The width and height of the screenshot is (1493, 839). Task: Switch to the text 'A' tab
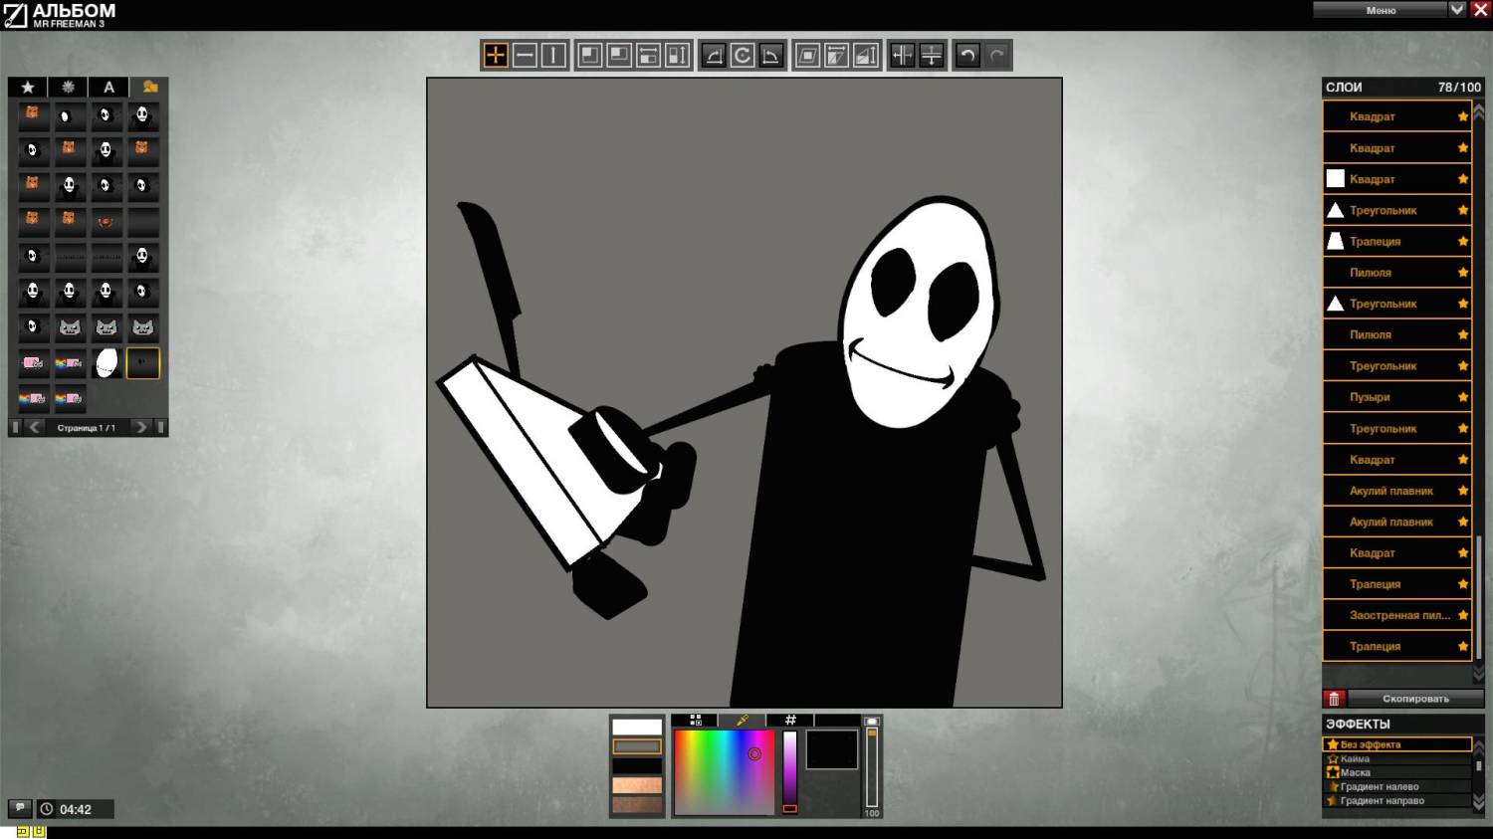click(108, 88)
